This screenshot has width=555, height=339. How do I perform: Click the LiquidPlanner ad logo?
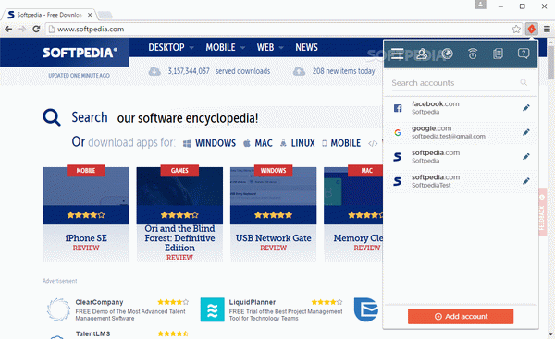[x=213, y=309]
